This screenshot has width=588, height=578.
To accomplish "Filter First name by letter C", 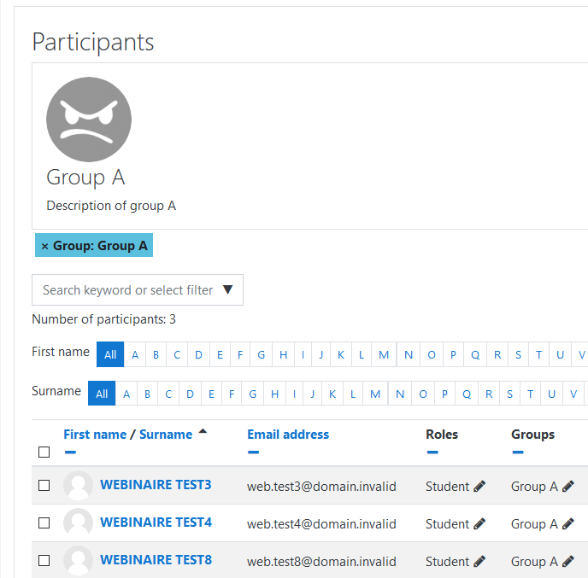I will pyautogui.click(x=177, y=354).
